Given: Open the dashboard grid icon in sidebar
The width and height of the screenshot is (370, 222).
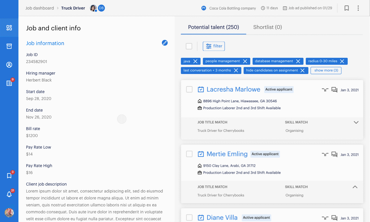Looking at the screenshot, I should tap(9, 28).
